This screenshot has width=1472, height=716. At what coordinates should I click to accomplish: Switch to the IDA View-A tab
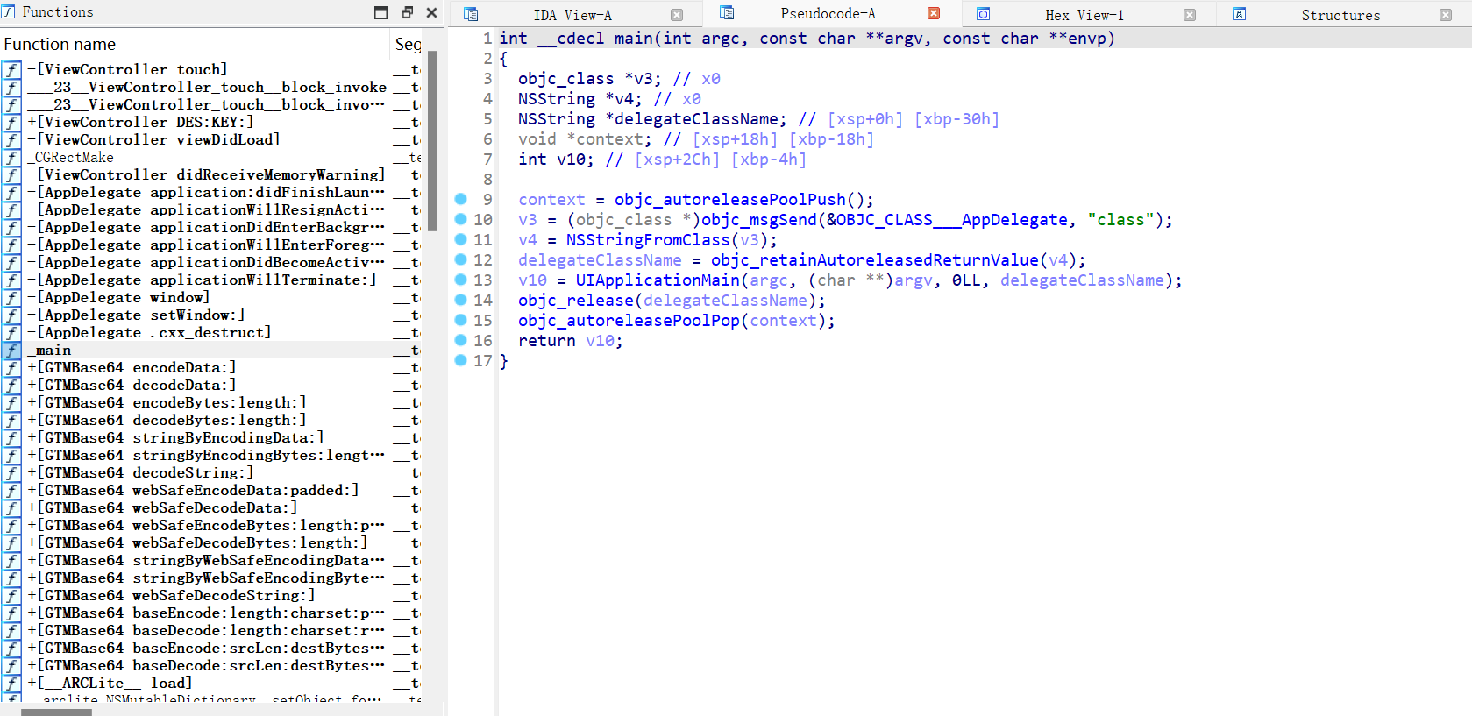pos(572,15)
